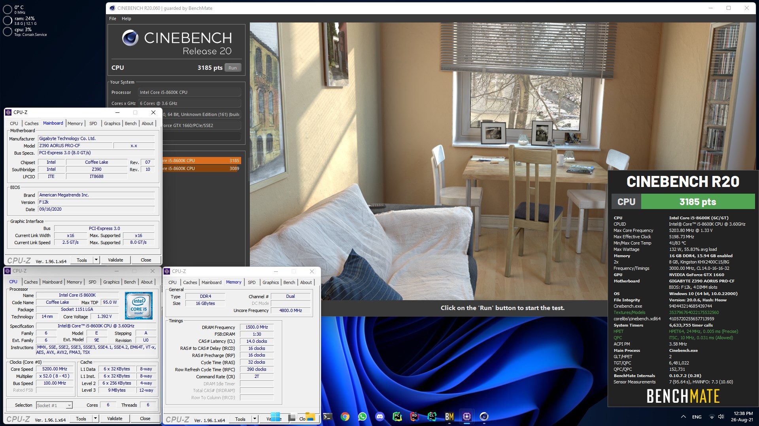
Task: Click Close in the bottom-left CPU-Z window
Action: (145, 419)
